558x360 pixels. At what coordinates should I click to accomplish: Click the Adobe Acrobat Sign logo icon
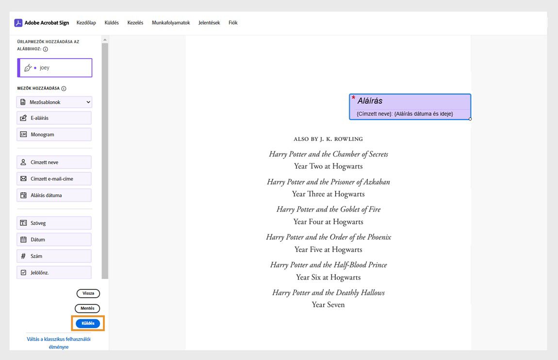[18, 23]
